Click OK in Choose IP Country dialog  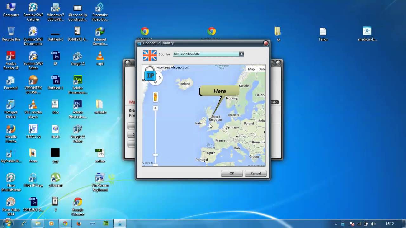(232, 174)
